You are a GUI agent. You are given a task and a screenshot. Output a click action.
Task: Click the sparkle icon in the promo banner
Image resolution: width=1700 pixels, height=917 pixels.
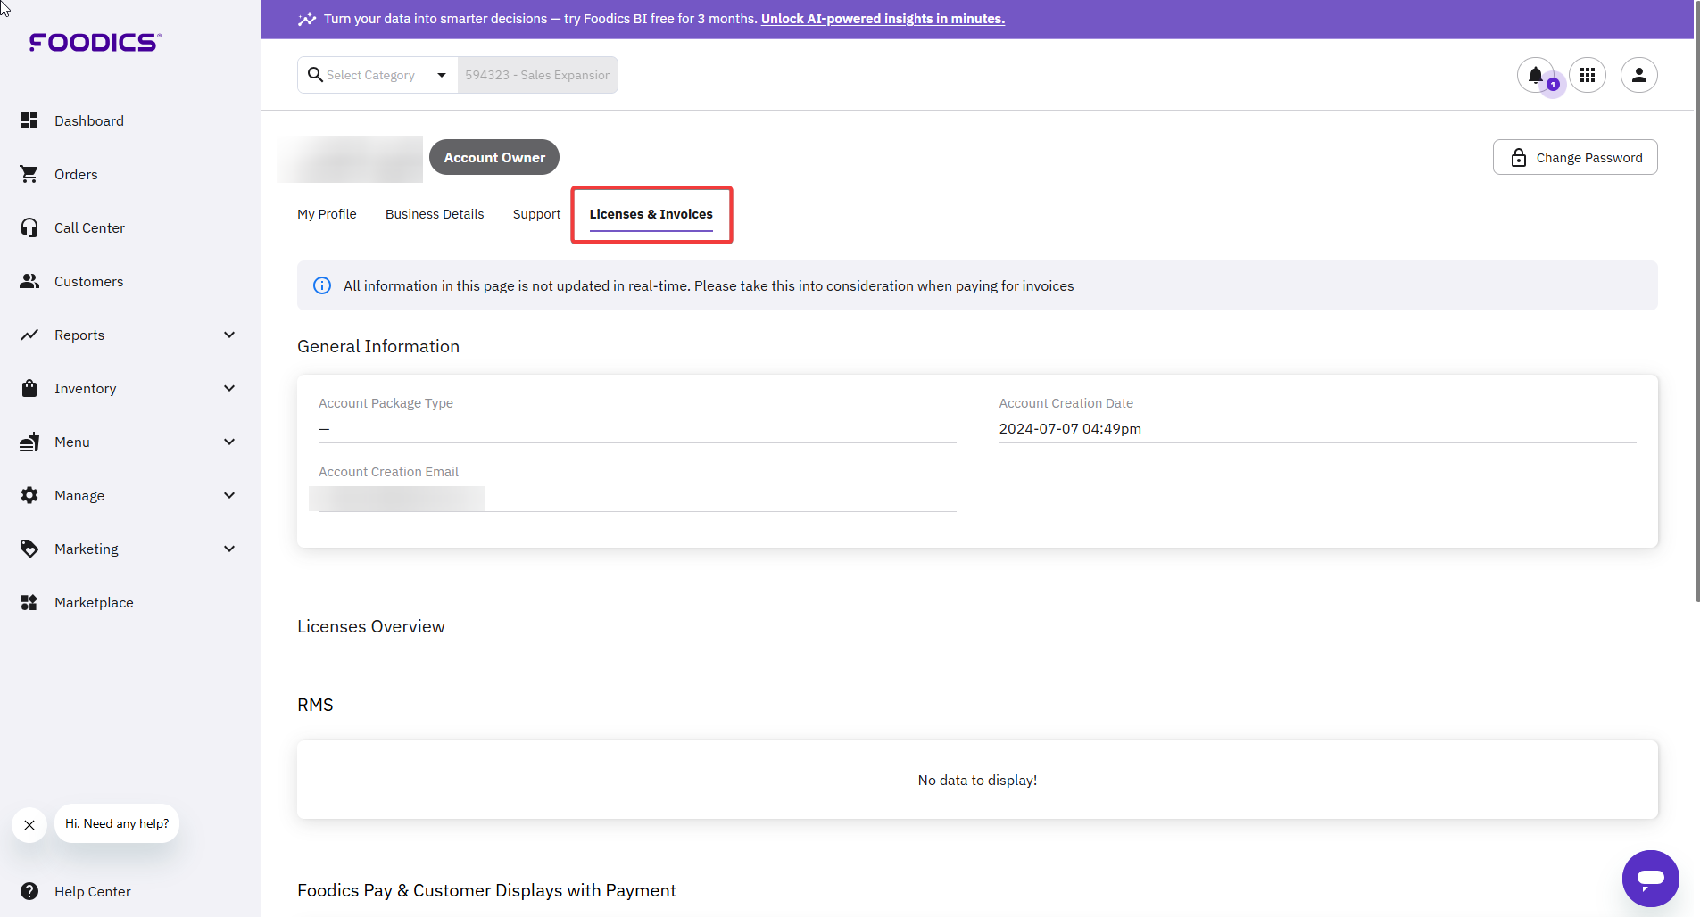tap(307, 19)
